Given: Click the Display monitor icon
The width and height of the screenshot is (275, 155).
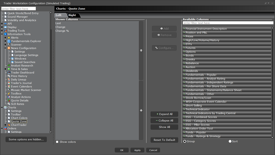Looking at the screenshot, I should tap(6, 27).
